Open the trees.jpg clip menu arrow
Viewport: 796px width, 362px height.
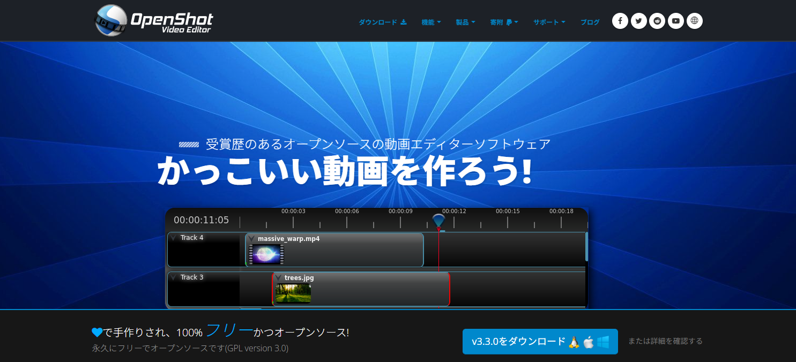pyautogui.click(x=278, y=277)
